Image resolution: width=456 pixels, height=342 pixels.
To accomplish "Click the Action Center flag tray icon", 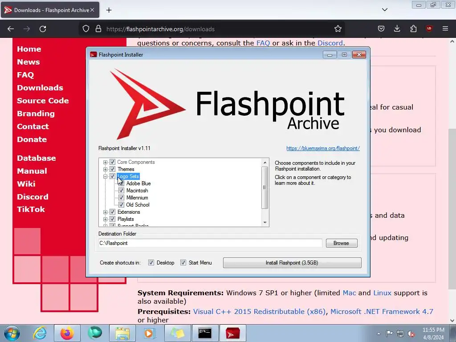I will (x=389, y=334).
